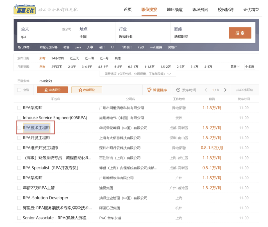
Task: Check the first RPA架构师 row from 朗恒信息
Action: coord(19,108)
